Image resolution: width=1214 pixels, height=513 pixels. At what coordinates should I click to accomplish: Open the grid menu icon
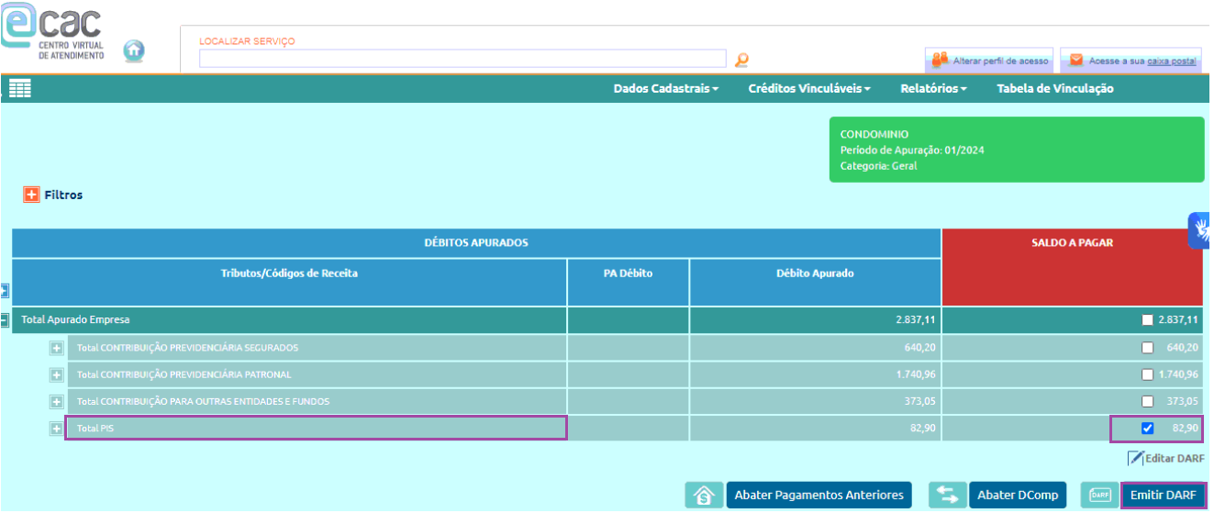pyautogui.click(x=20, y=88)
